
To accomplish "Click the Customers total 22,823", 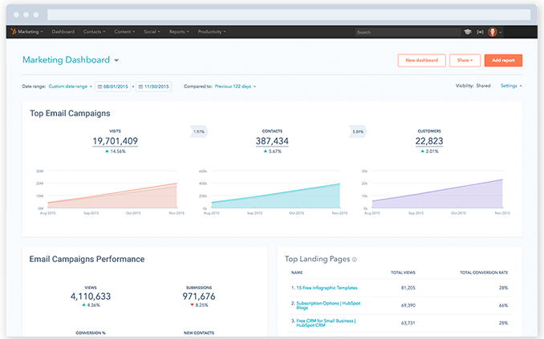I will pyautogui.click(x=429, y=141).
